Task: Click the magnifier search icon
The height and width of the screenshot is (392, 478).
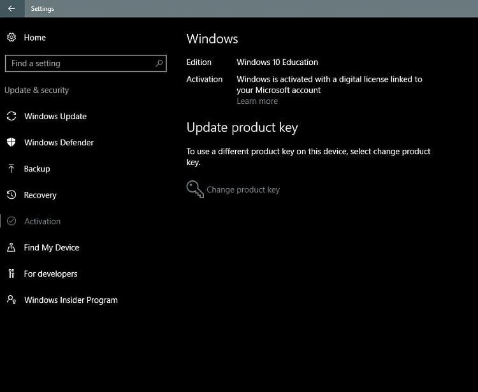Action: 159,63
